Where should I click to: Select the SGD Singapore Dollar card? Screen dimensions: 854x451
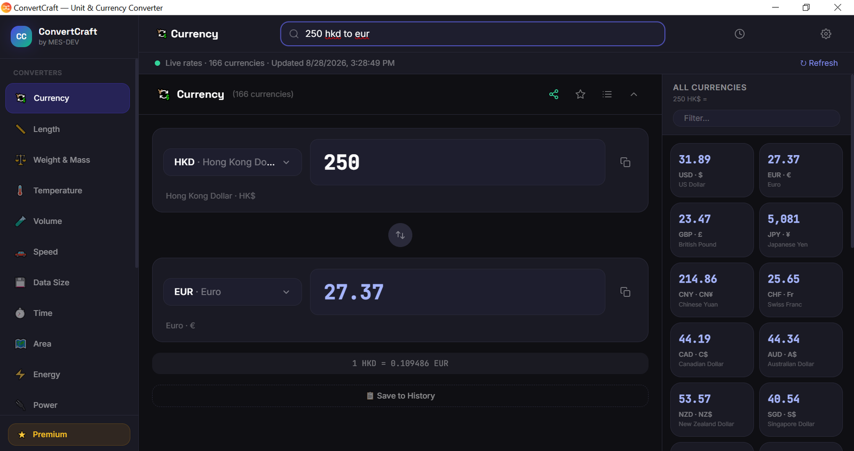click(x=801, y=410)
